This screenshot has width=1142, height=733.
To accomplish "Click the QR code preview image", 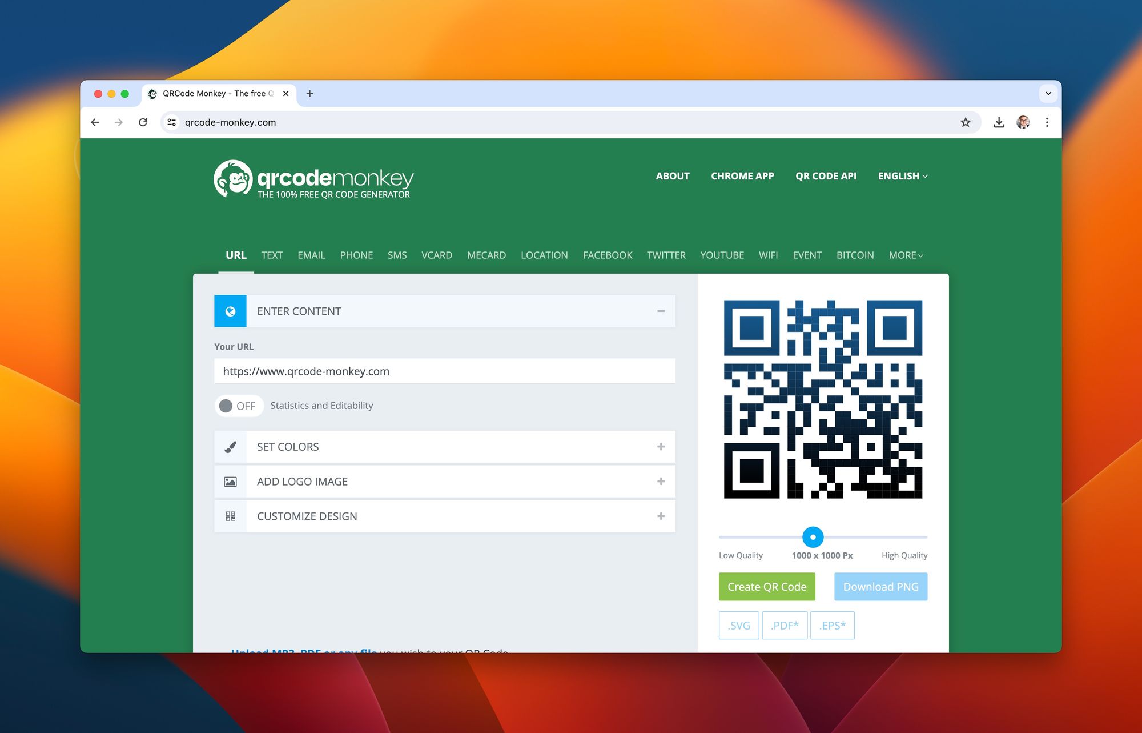I will pos(823,399).
